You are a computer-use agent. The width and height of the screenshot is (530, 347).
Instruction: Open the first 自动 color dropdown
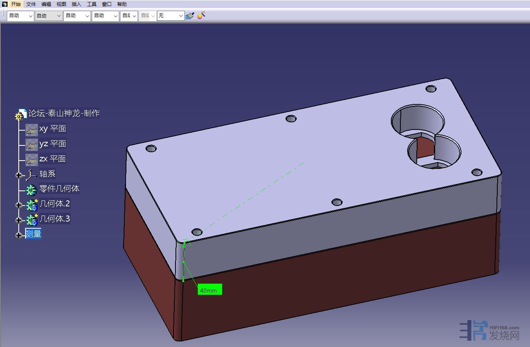click(x=20, y=16)
